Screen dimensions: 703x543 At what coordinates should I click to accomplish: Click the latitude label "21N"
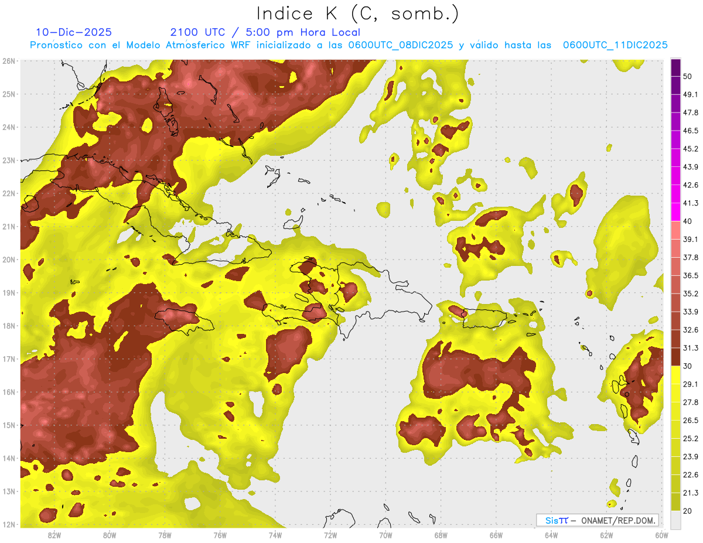[9, 226]
